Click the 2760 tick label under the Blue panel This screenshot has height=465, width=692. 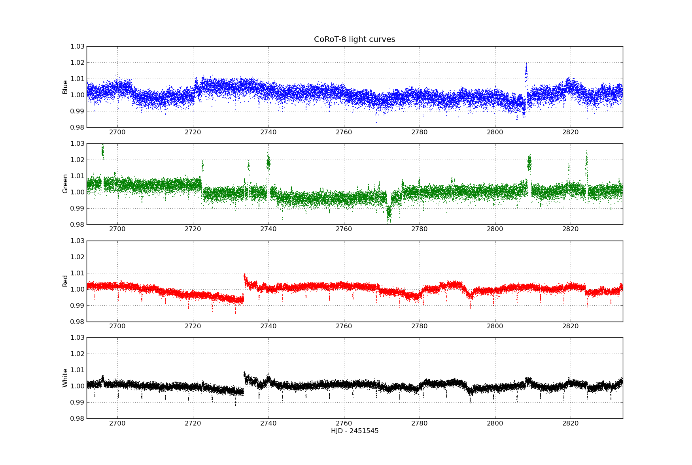coord(344,132)
